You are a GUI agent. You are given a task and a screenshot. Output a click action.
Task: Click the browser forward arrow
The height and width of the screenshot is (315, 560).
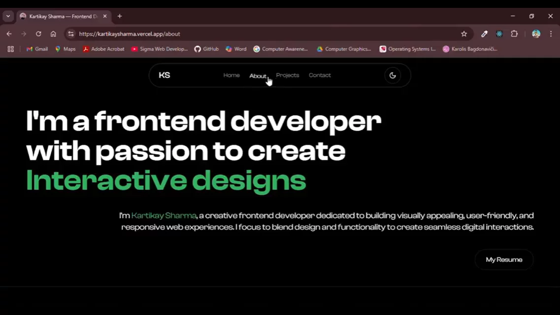coord(24,34)
